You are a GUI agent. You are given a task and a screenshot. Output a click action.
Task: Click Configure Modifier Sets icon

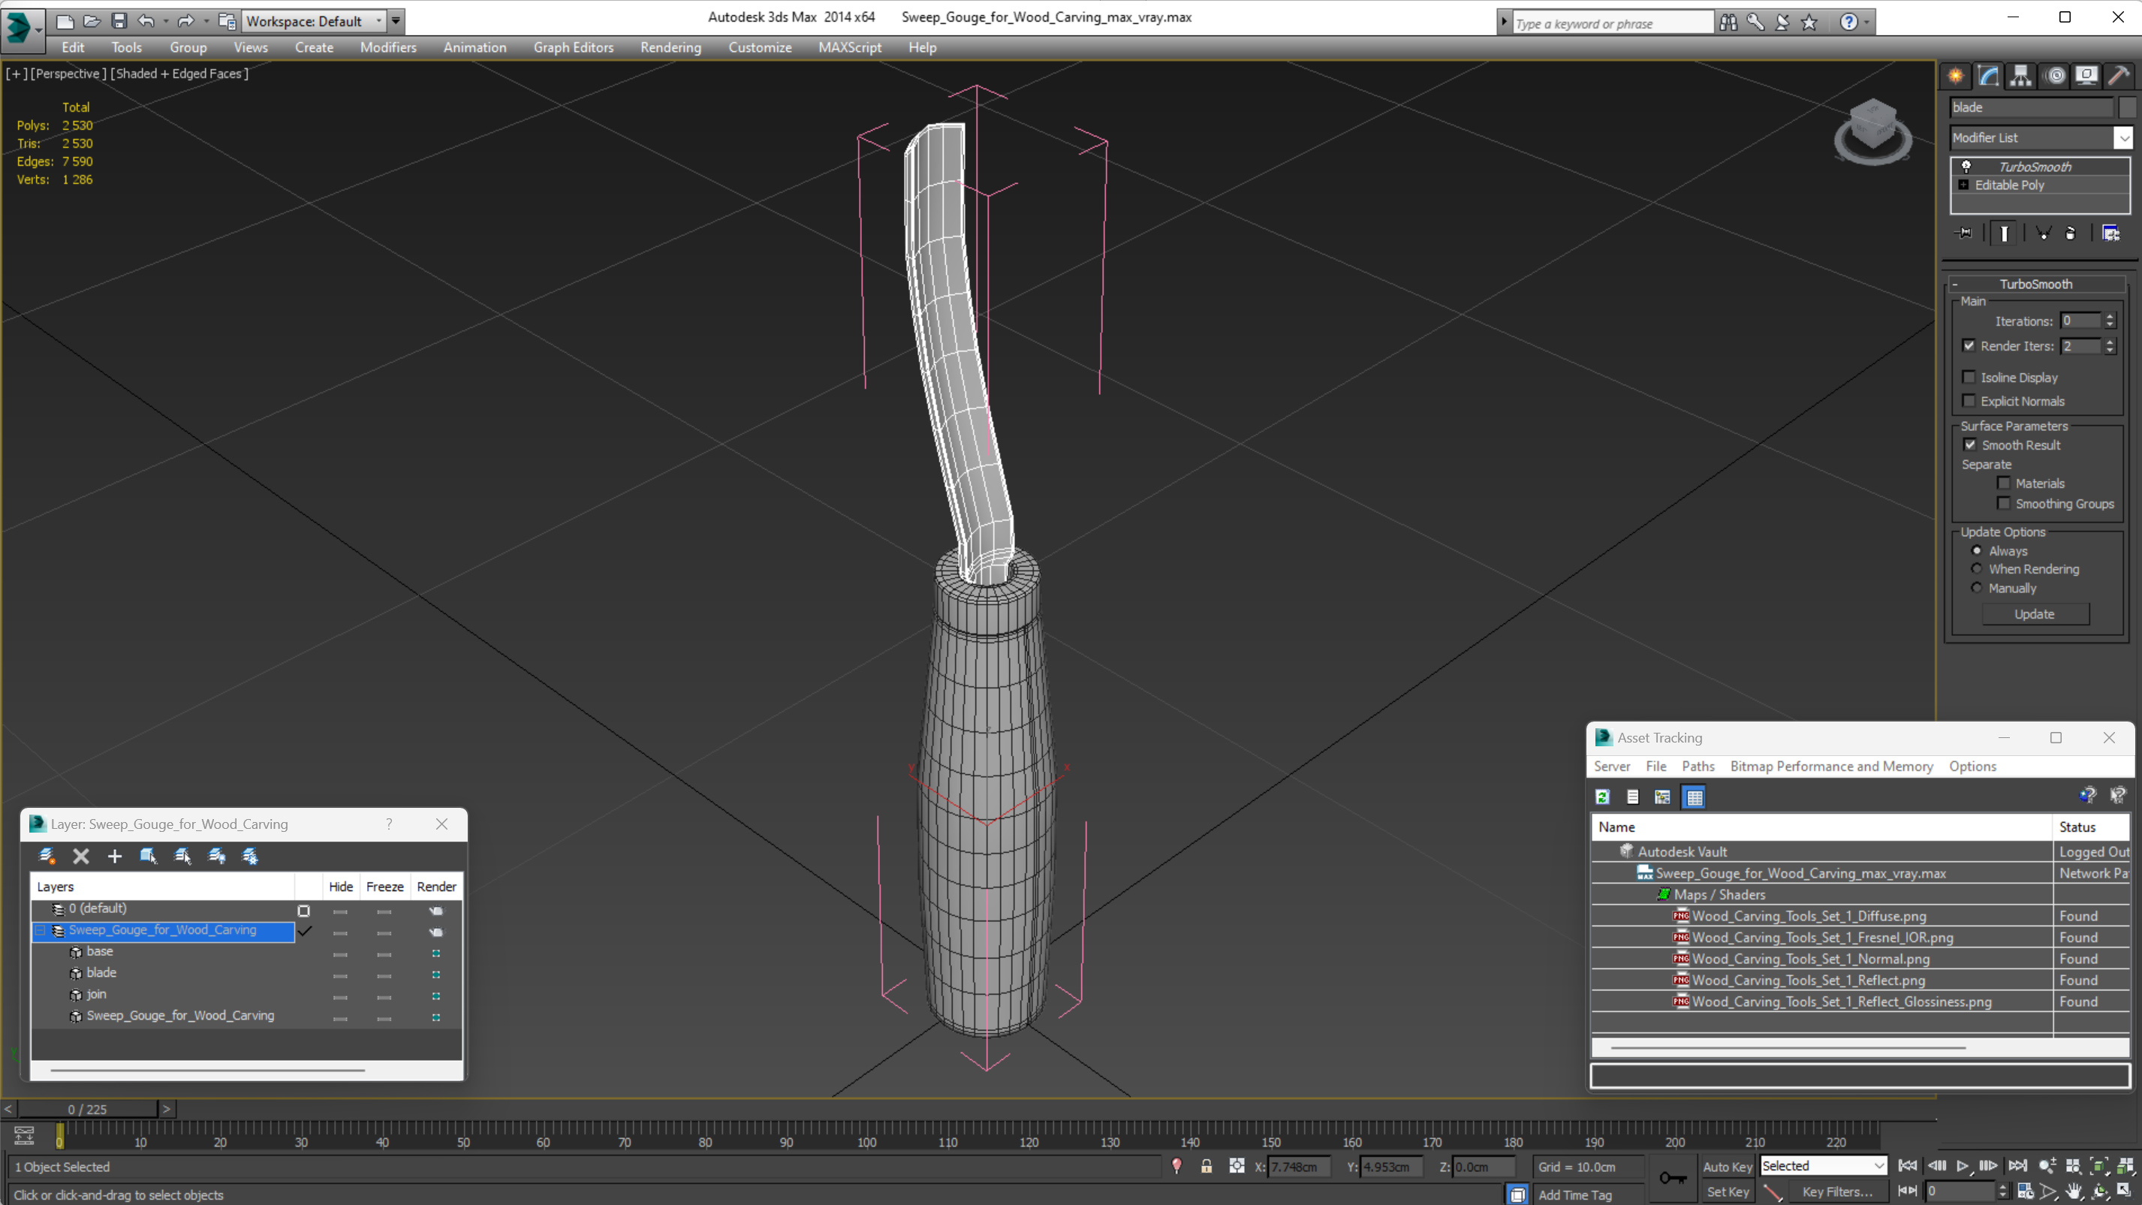(2110, 233)
